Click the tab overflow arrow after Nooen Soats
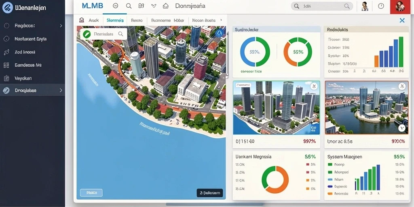The width and height of the screenshot is (414, 207). (x=221, y=20)
